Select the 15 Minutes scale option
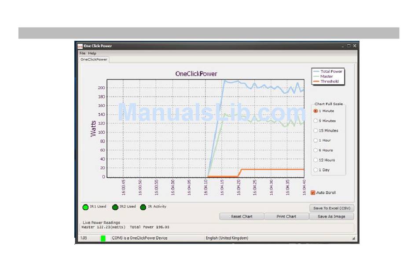Image resolution: width=418 pixels, height=272 pixels. point(315,131)
